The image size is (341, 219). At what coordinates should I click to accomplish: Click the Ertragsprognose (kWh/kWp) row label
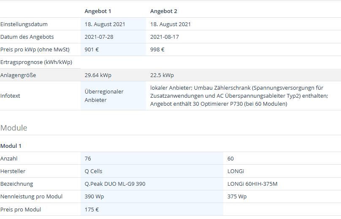click(x=36, y=62)
